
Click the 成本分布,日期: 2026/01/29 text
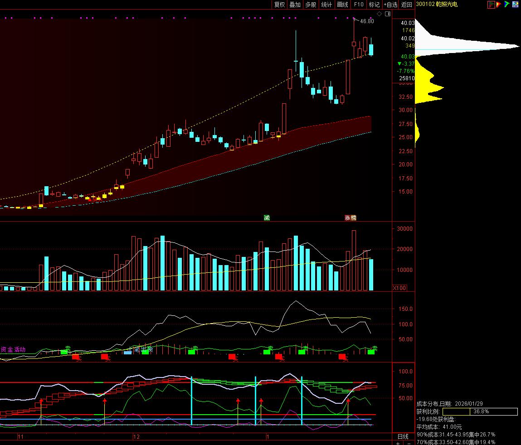(x=449, y=404)
